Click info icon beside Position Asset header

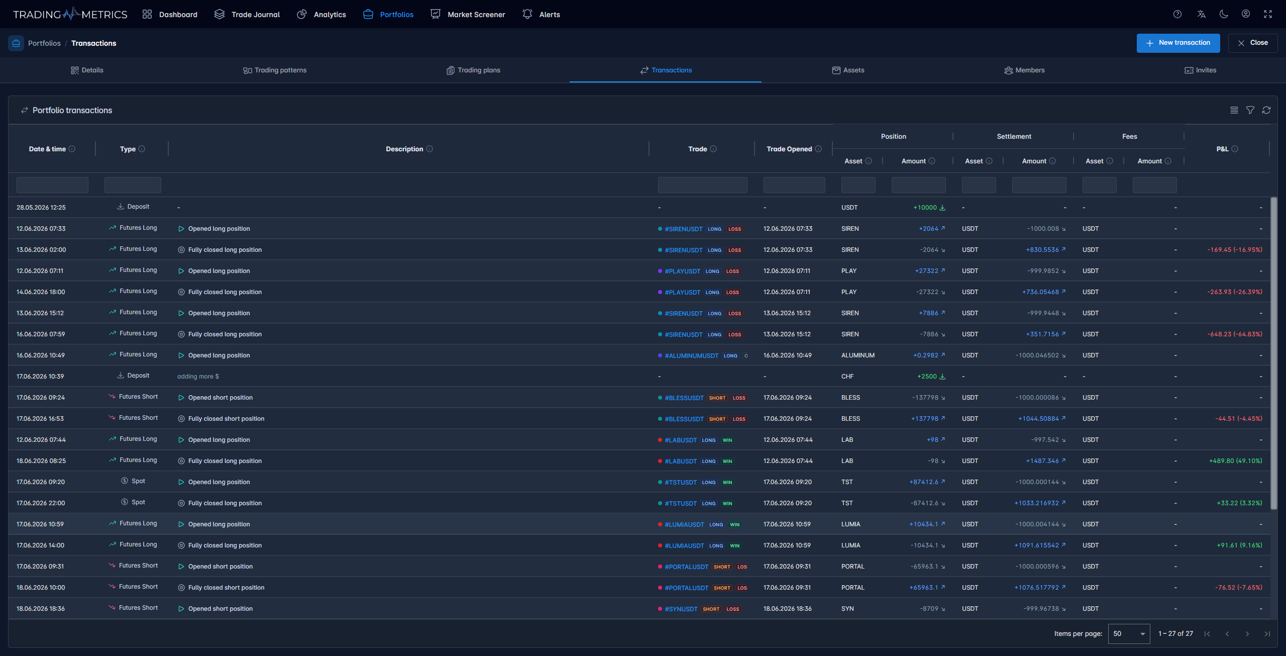(869, 161)
